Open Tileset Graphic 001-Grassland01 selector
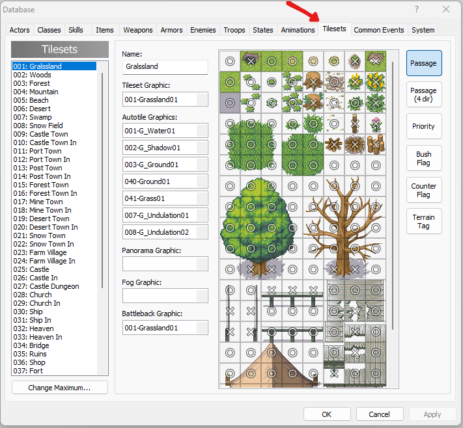 point(202,100)
